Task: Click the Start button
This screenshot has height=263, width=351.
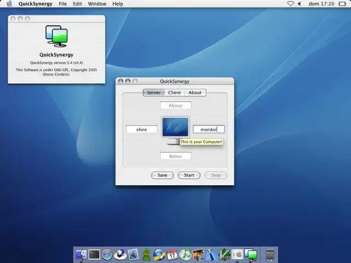Action: click(x=189, y=175)
